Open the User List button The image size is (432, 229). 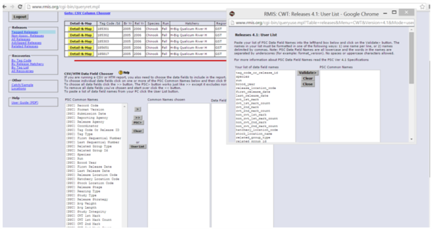tap(138, 146)
